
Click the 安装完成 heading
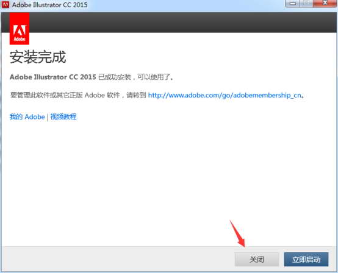38,57
